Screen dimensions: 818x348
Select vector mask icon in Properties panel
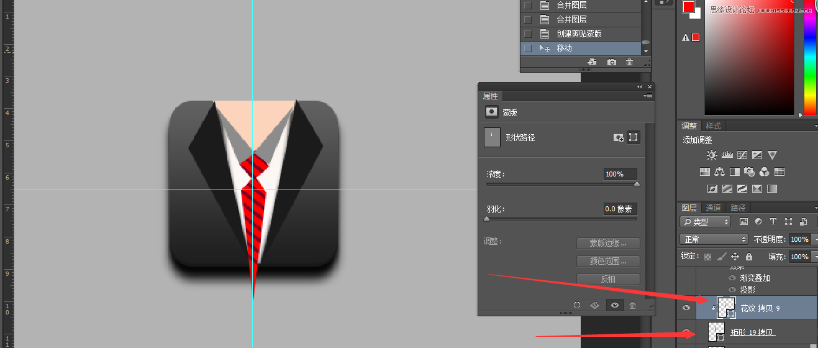click(634, 137)
